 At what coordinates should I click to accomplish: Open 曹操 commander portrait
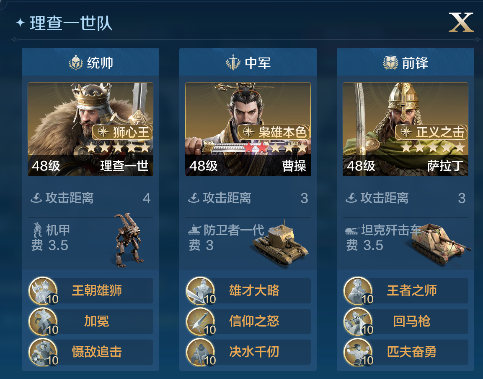248,129
